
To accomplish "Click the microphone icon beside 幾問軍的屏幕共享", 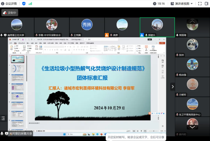I will tap(2, 134).
